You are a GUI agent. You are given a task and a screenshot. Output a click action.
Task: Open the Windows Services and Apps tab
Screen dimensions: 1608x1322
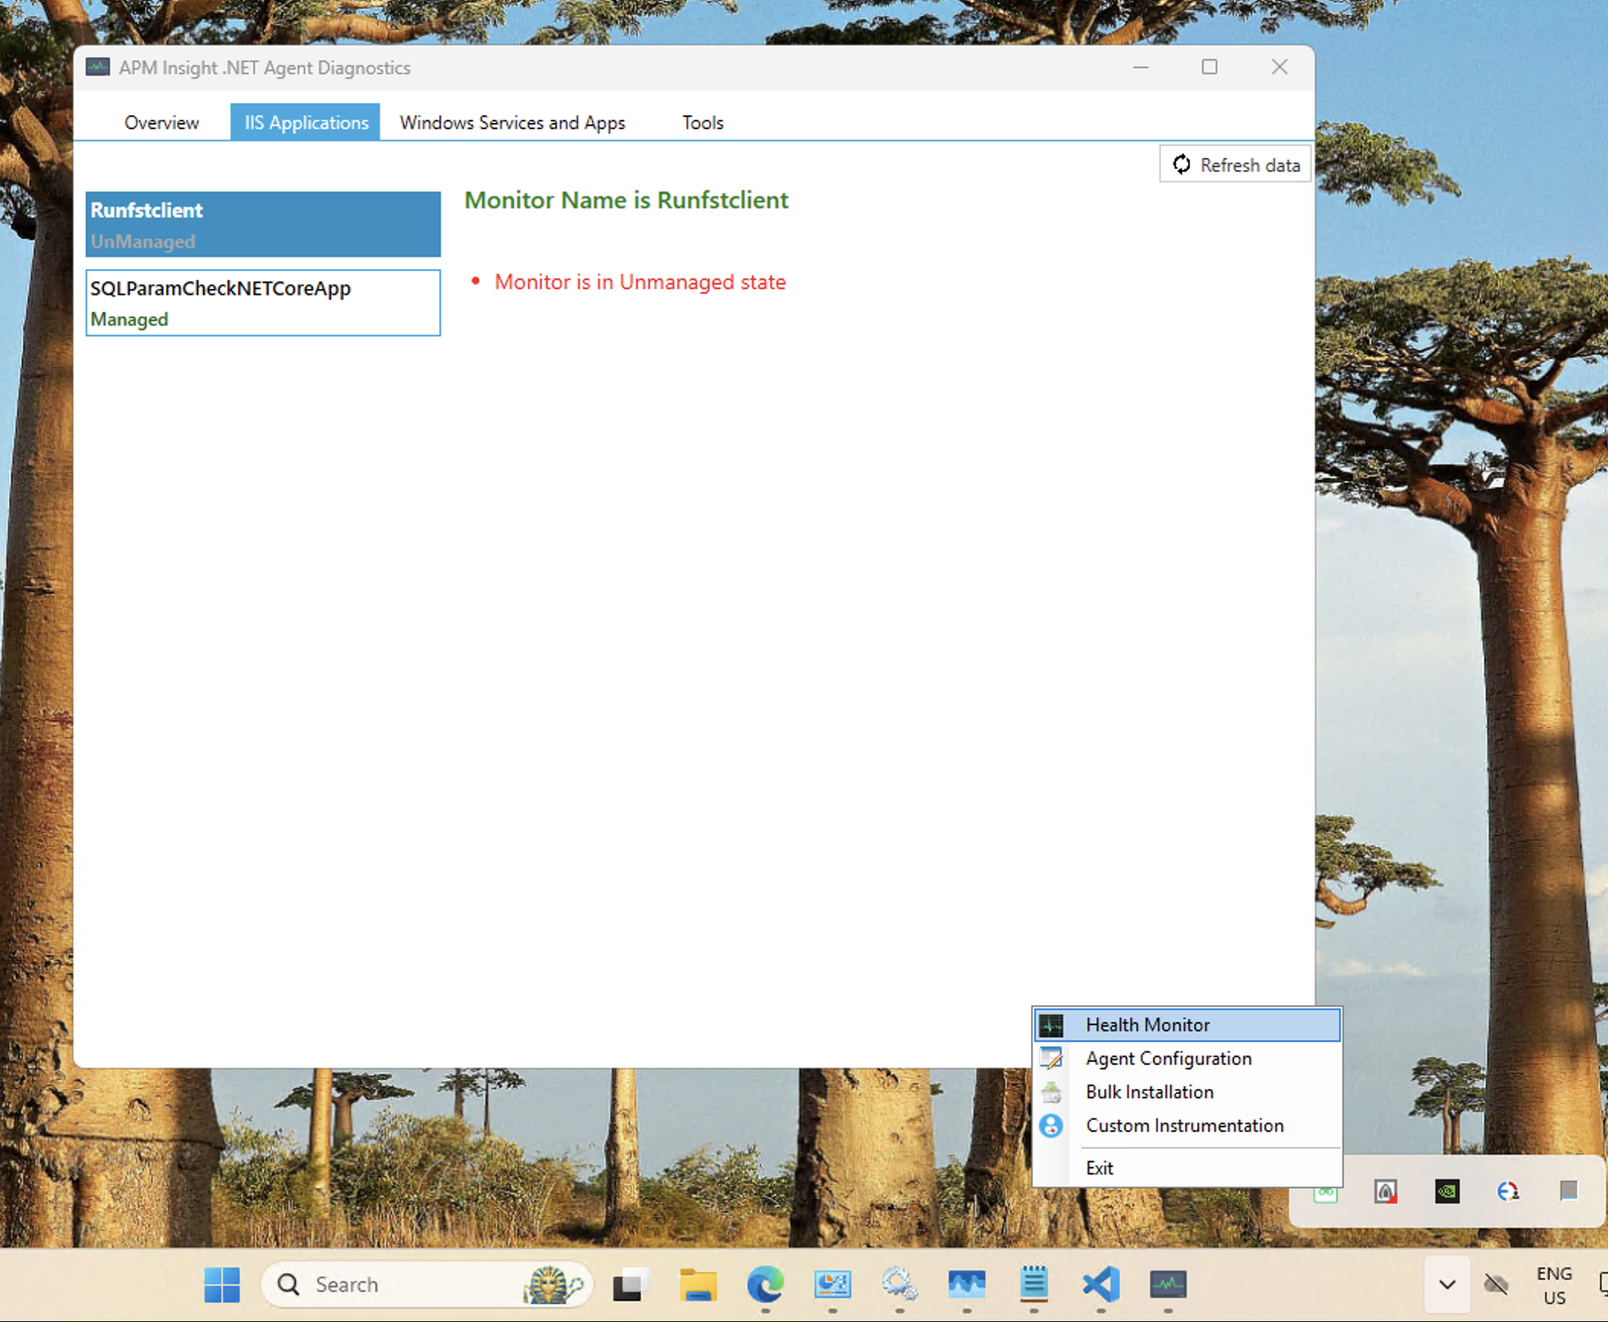tap(513, 123)
